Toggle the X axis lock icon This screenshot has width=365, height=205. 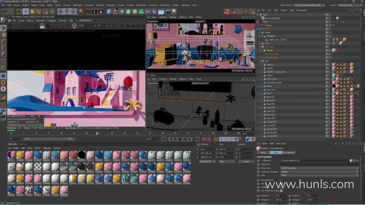pos(60,11)
